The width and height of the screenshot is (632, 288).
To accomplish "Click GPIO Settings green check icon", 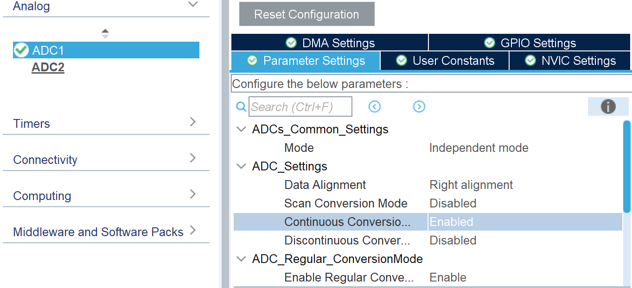I will tap(489, 43).
